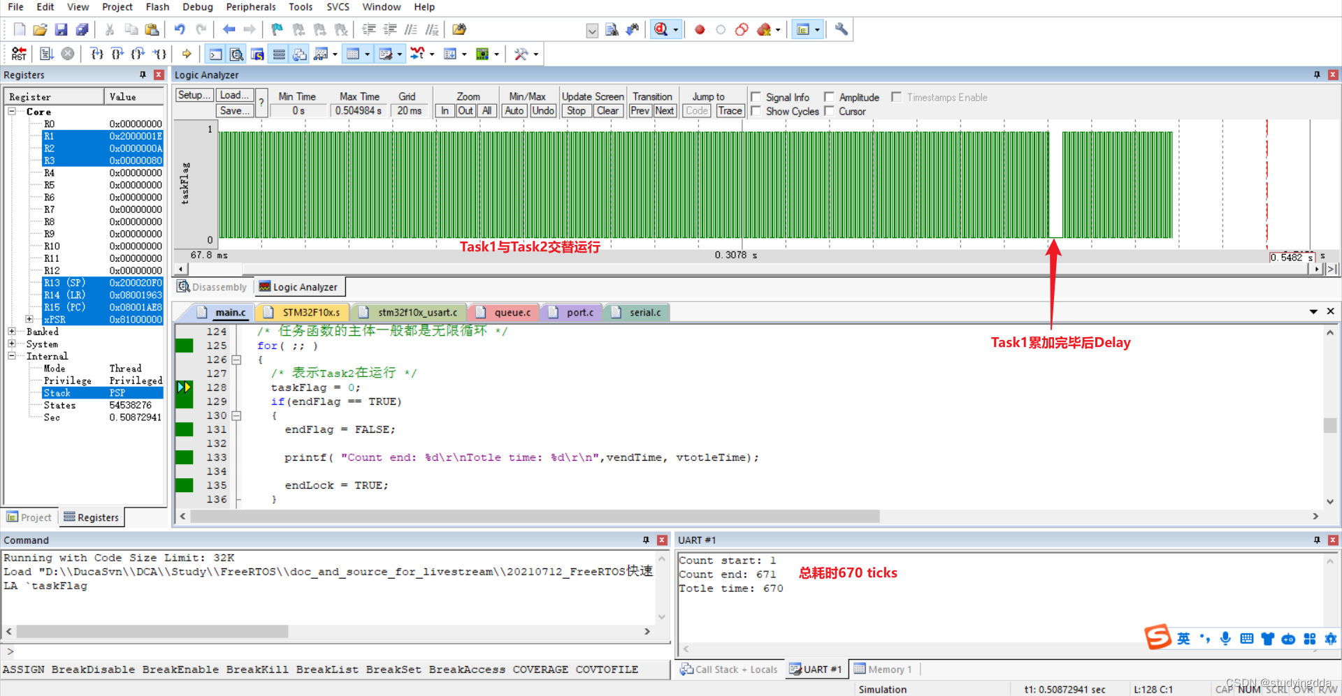This screenshot has width=1342, height=696.
Task: Click the Clear button in Logic Analyzer
Action: pos(607,111)
